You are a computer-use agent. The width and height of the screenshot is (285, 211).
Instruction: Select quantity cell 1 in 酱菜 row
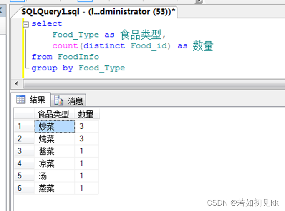(x=87, y=151)
